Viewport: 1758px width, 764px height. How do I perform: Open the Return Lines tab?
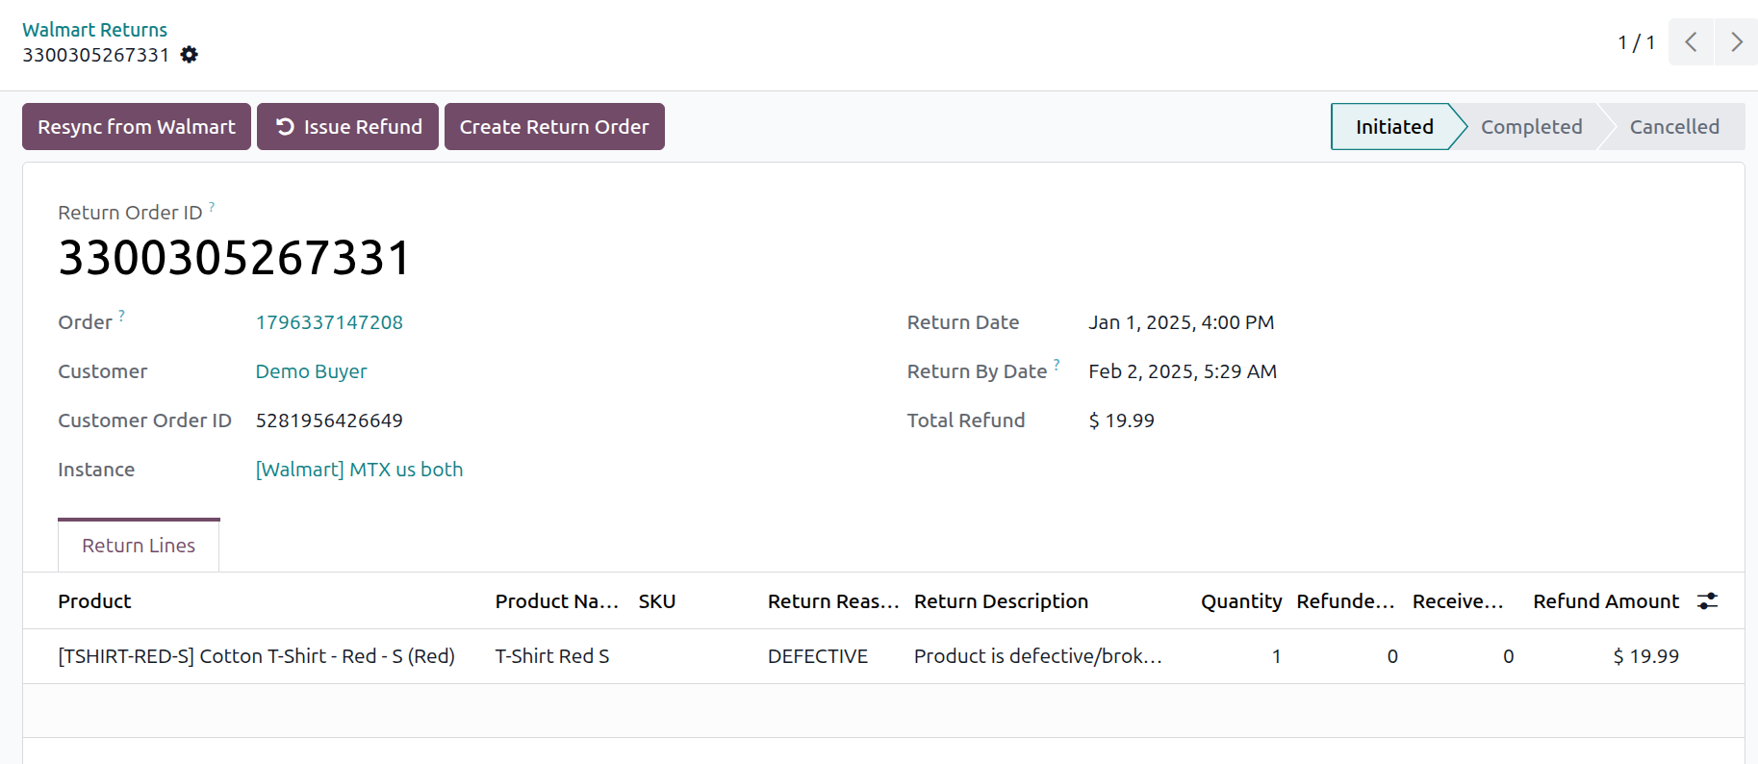click(139, 546)
